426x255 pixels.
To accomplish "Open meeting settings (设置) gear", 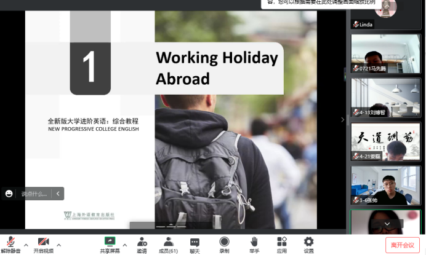I will pyautogui.click(x=308, y=244).
